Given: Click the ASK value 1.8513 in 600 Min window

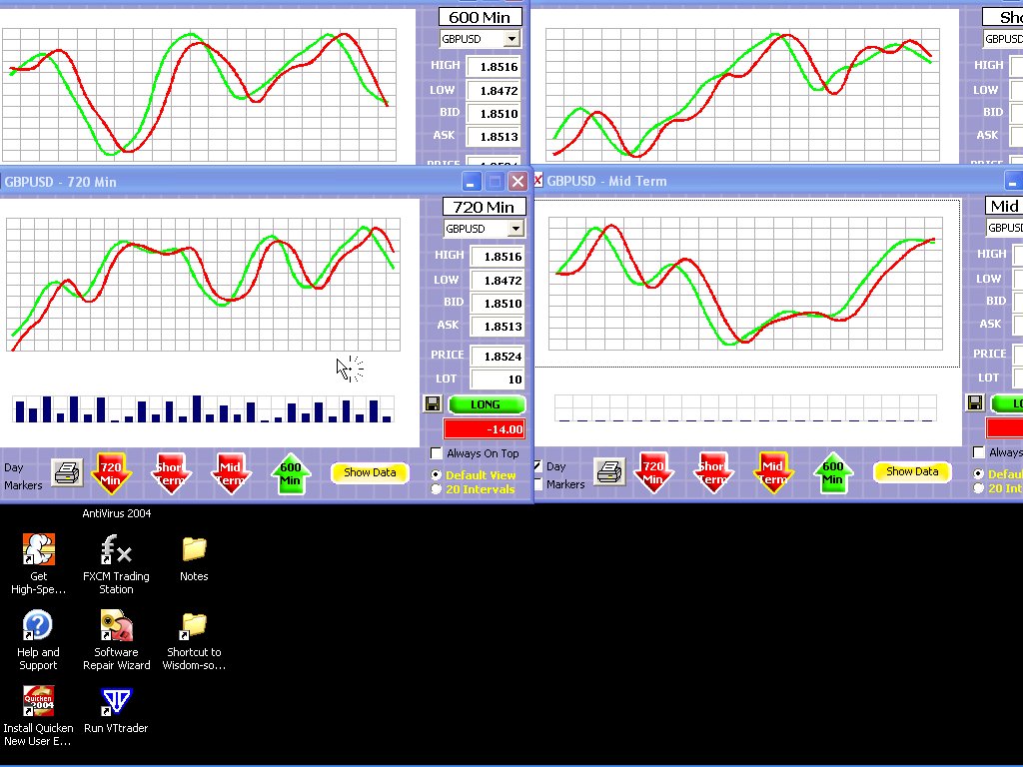Looking at the screenshot, I should pyautogui.click(x=494, y=136).
